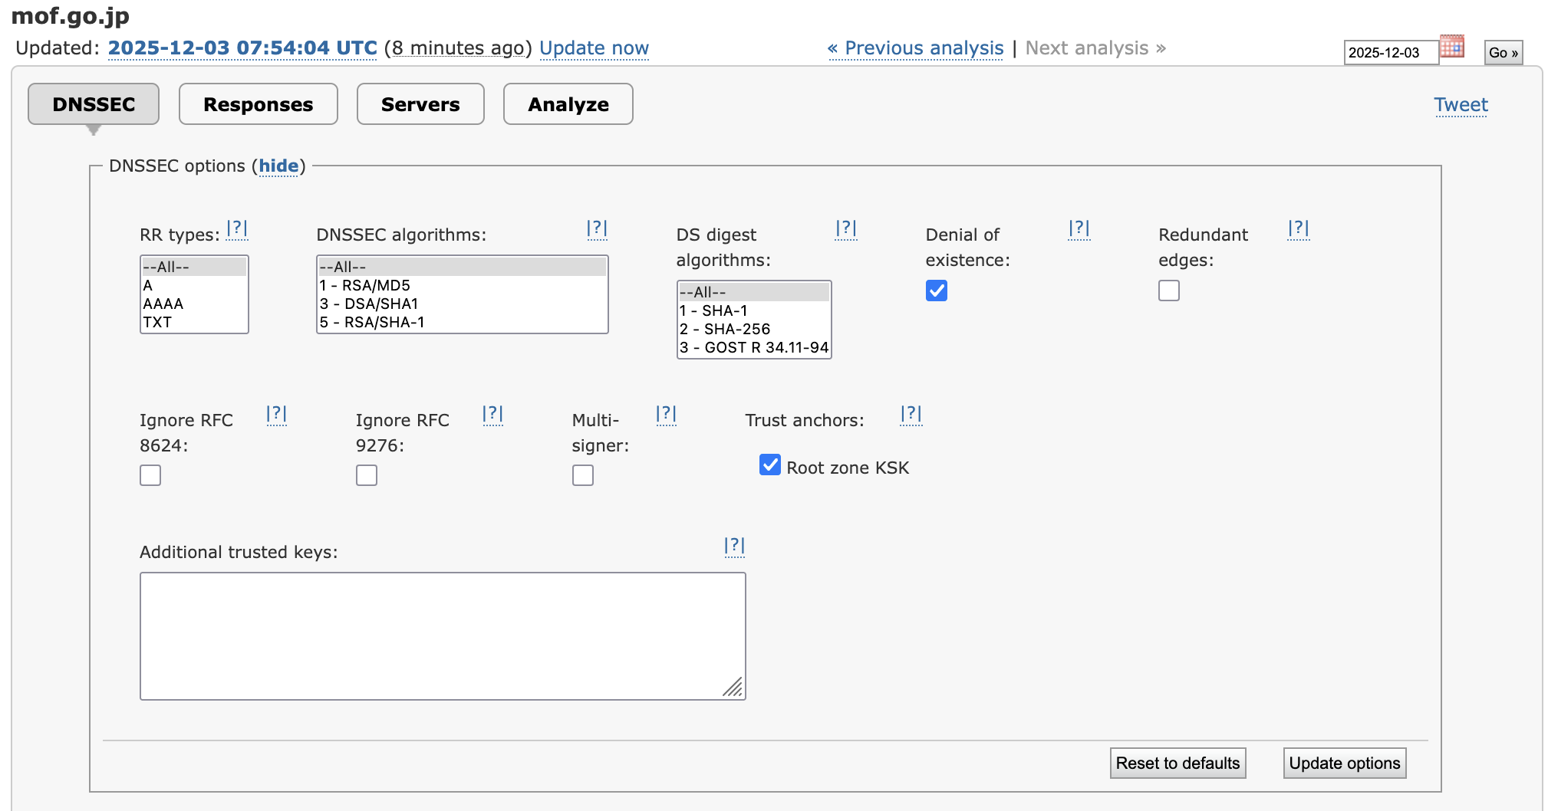Check Ignore RFC 8624 checkbox
This screenshot has width=1548, height=811.
pyautogui.click(x=150, y=475)
